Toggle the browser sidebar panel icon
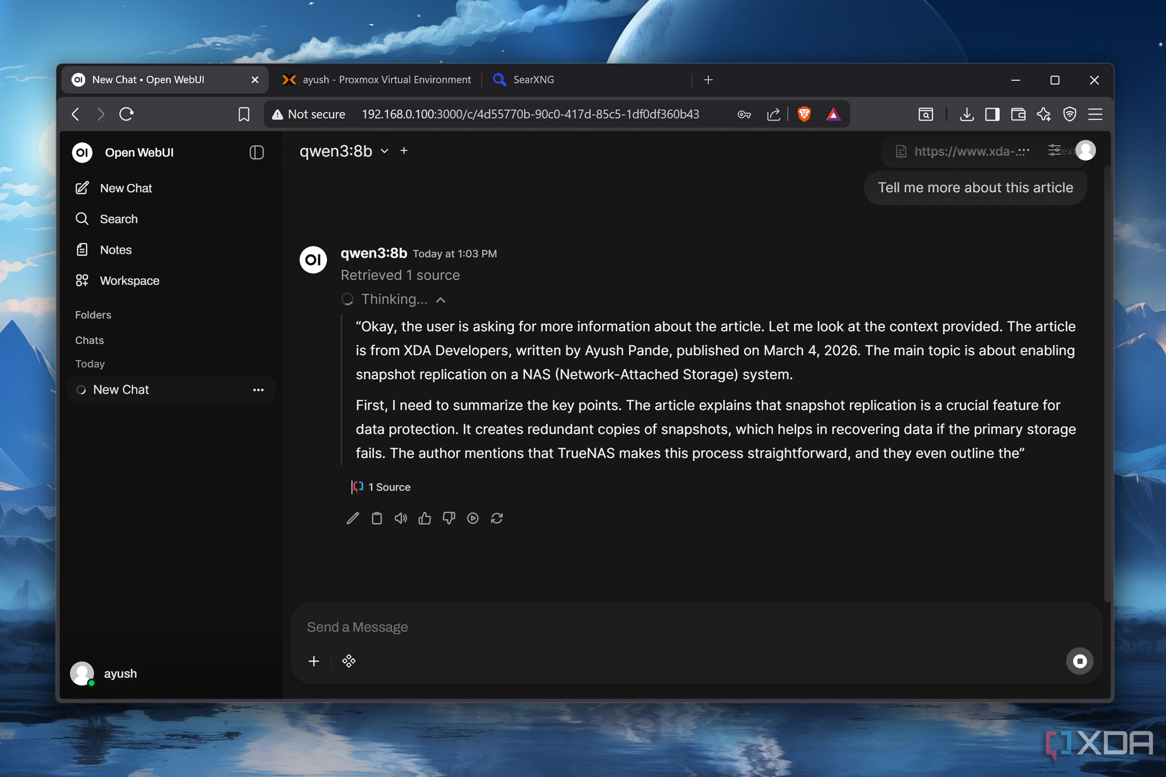Image resolution: width=1166 pixels, height=777 pixels. click(992, 114)
